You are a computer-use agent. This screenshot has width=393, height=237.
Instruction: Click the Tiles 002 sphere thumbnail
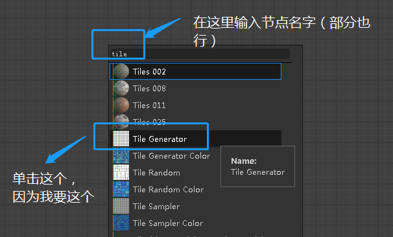tap(121, 71)
